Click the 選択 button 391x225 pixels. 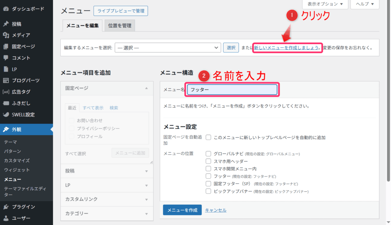(x=231, y=48)
